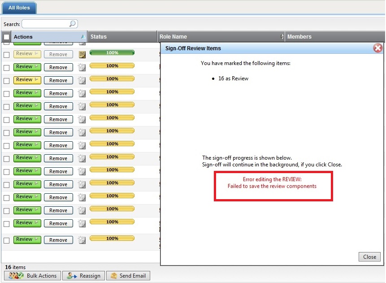Viewport: 386px width, 283px height.
Task: Click Remove in the last row
Action: pyautogui.click(x=58, y=240)
